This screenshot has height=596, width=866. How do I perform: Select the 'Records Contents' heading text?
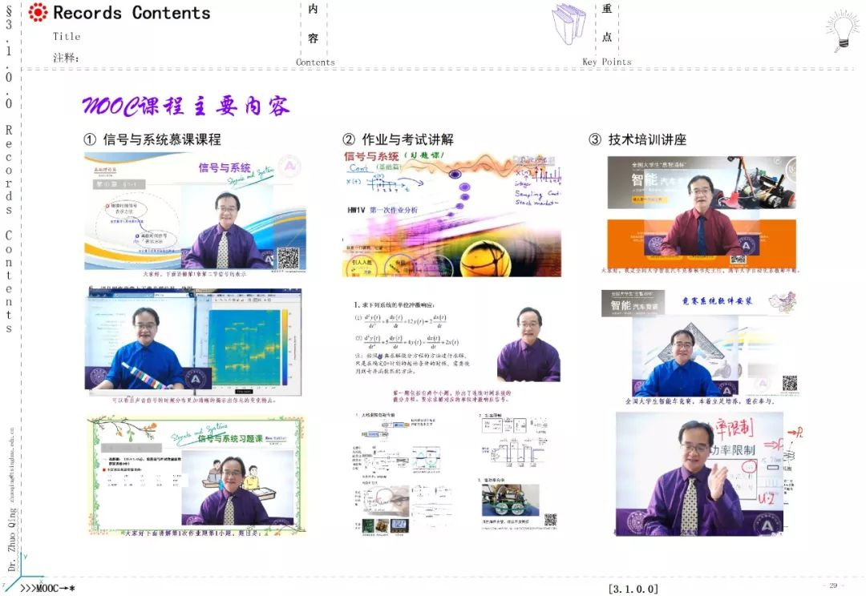click(132, 13)
